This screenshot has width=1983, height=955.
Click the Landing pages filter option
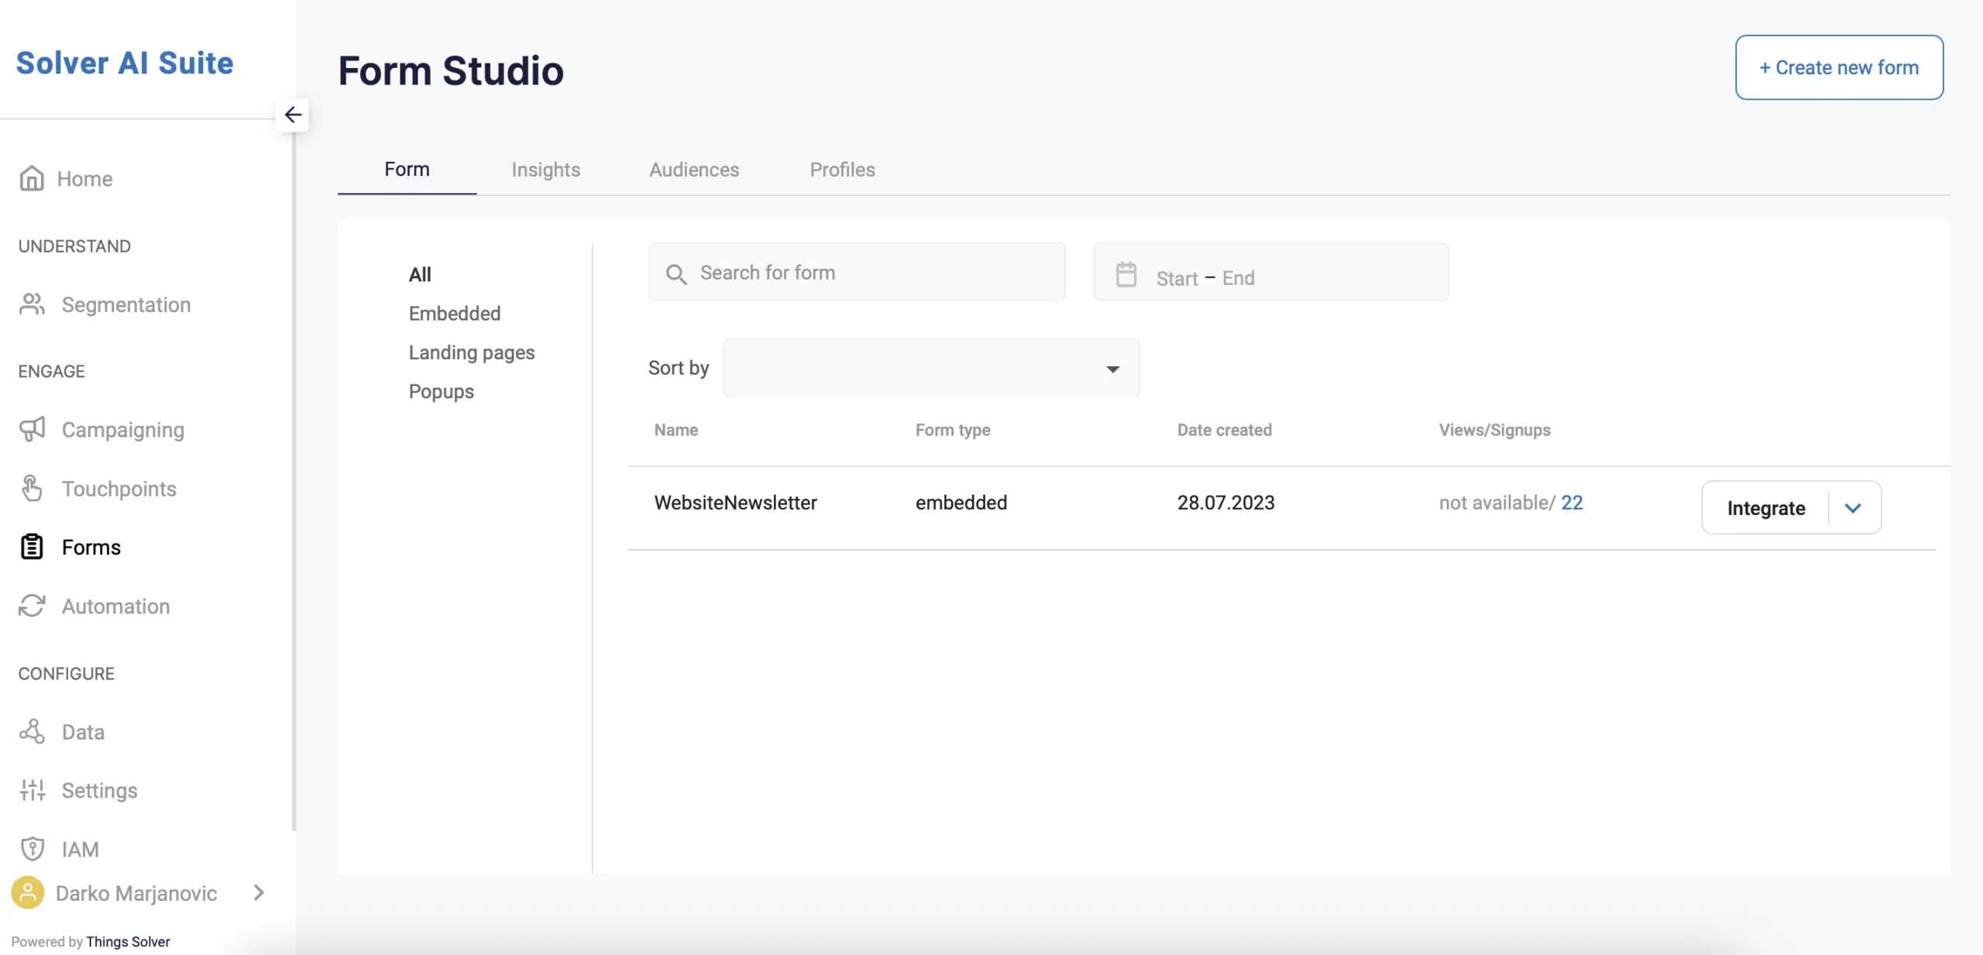tap(470, 353)
